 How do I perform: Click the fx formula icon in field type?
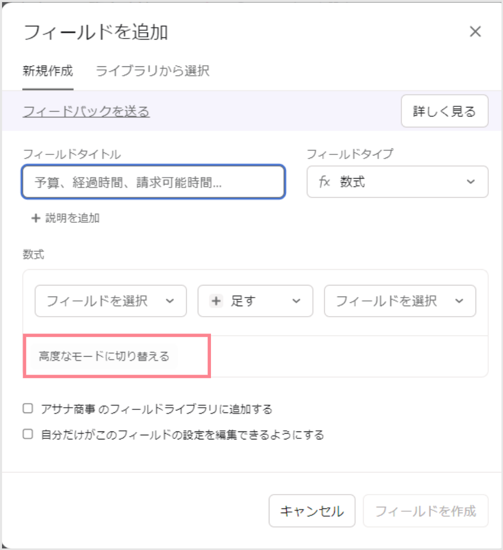pos(324,182)
